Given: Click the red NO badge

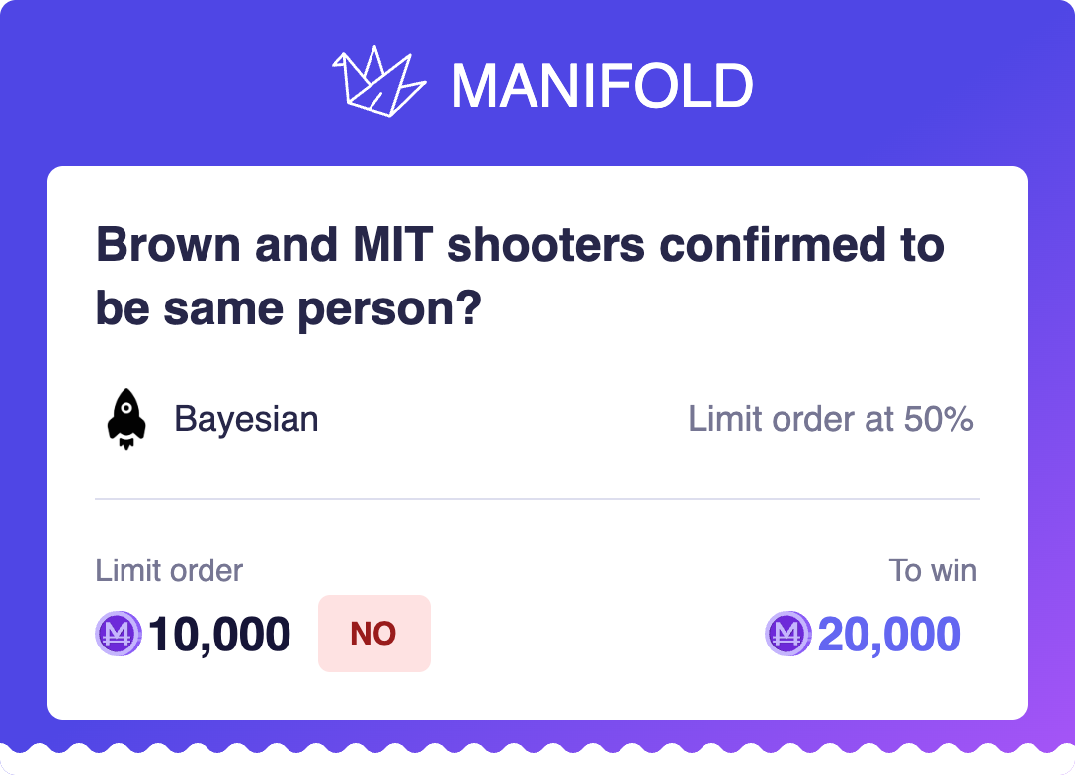Looking at the screenshot, I should click(373, 634).
